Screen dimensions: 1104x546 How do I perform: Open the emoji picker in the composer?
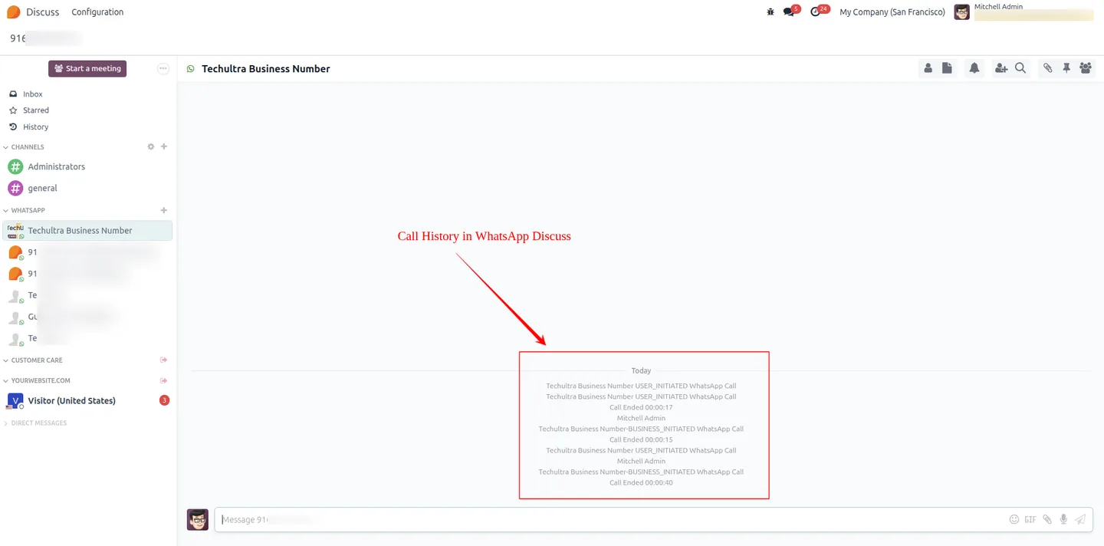1014,519
